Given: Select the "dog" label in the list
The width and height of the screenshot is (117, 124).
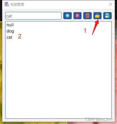Looking at the screenshot, I should (10, 31).
